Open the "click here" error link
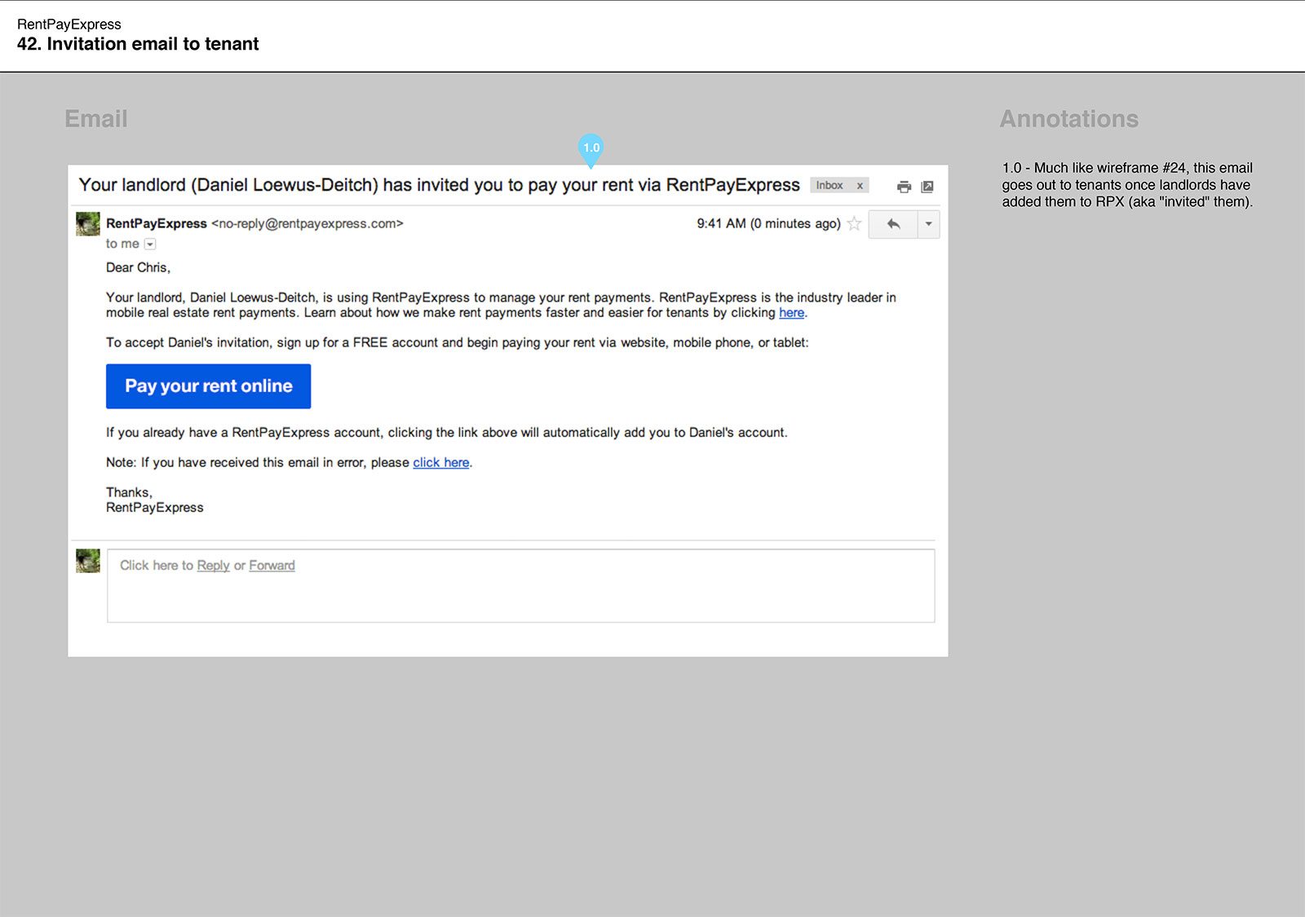 coord(440,463)
